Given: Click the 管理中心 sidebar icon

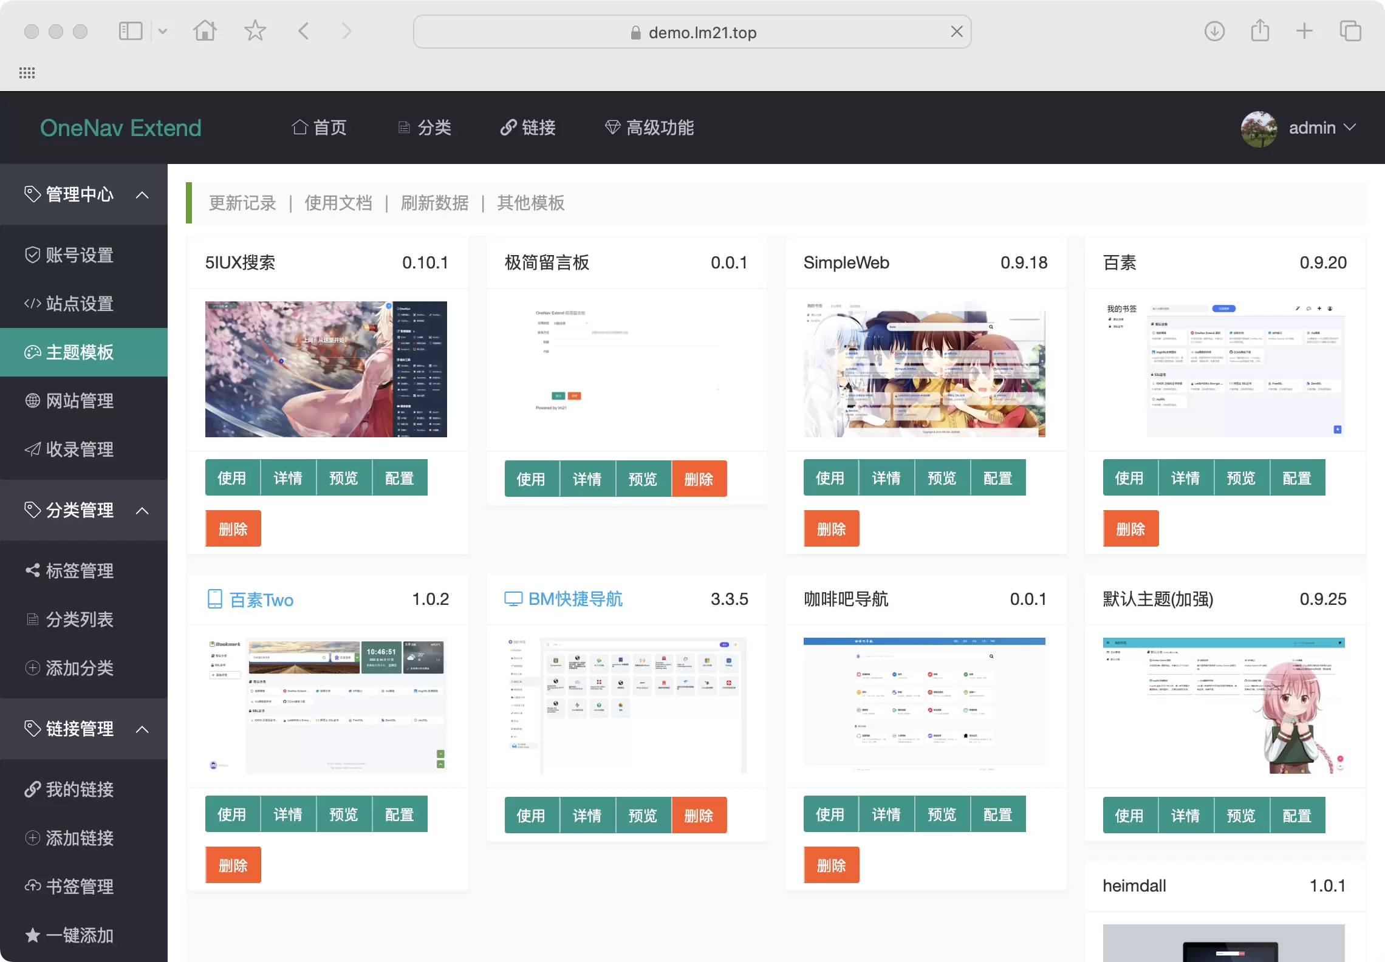Looking at the screenshot, I should click(29, 194).
